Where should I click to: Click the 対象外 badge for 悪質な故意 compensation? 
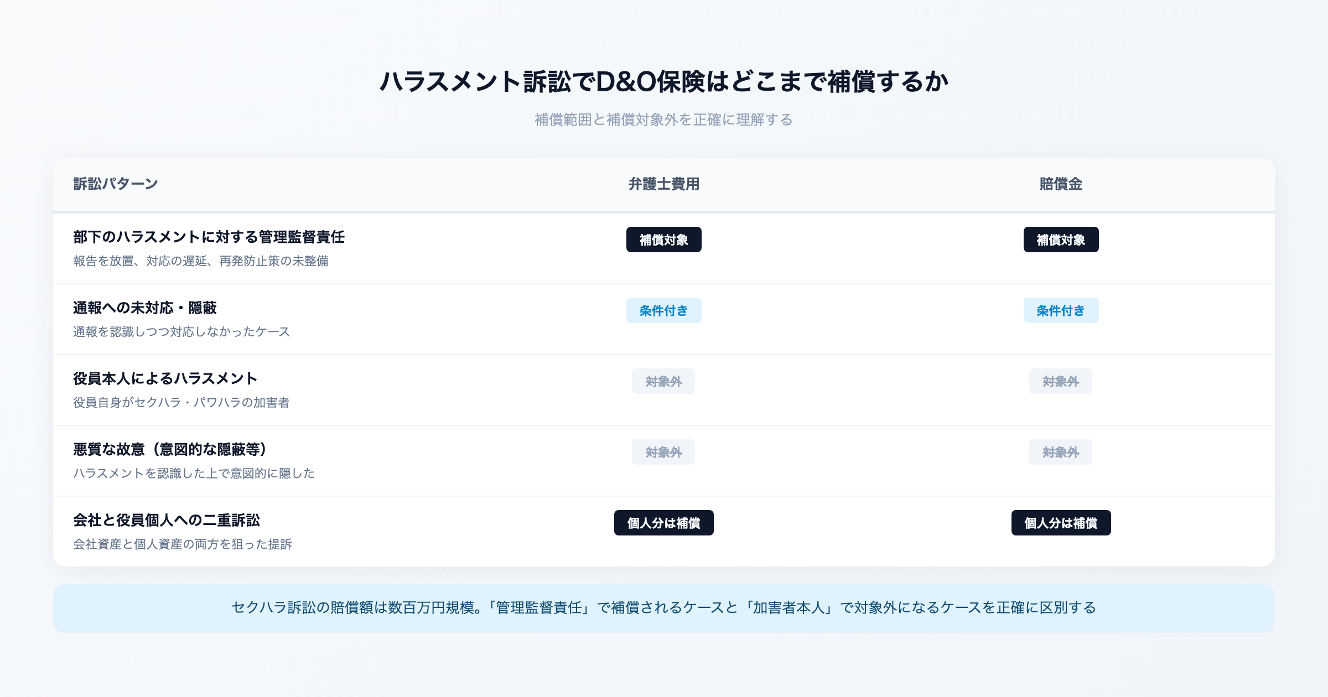[1060, 452]
